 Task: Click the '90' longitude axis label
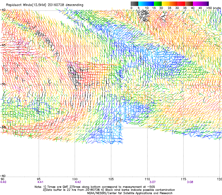tap(2, 179)
